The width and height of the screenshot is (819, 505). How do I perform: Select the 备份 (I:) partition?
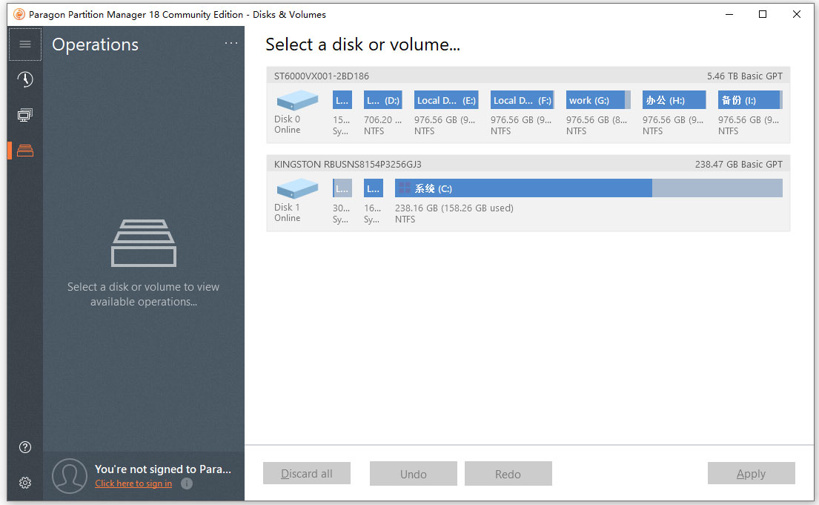click(x=749, y=99)
